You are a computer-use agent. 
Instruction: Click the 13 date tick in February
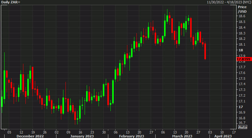127,132
